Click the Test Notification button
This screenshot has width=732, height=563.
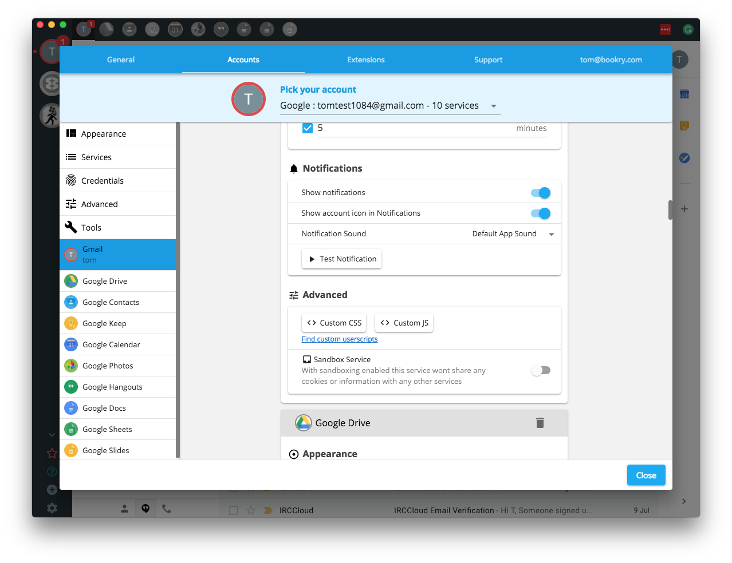click(341, 259)
